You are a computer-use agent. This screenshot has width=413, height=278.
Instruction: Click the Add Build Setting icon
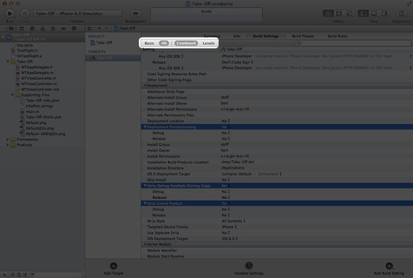pos(389,266)
